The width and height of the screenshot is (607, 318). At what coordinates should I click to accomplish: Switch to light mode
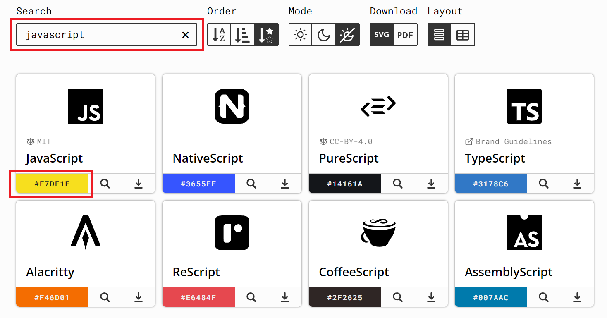(x=300, y=35)
